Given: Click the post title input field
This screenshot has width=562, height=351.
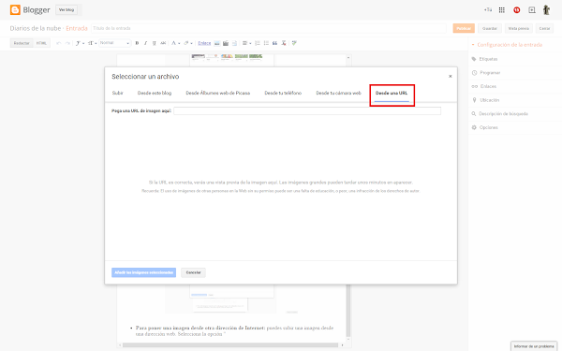Looking at the screenshot, I should (269, 28).
